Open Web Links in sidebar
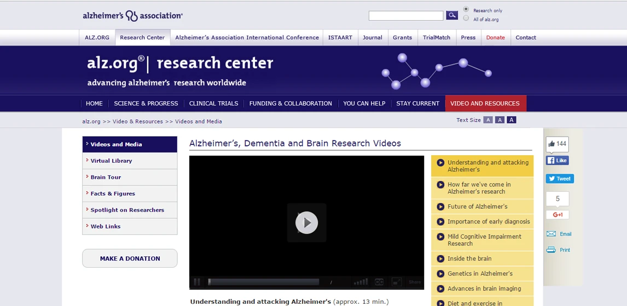Image resolution: width=627 pixels, height=306 pixels. coord(130,227)
